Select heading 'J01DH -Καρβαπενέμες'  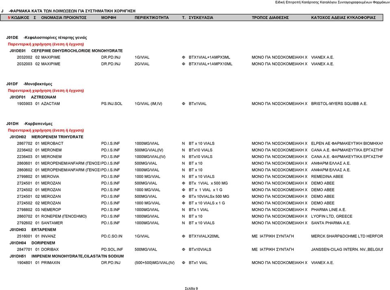(29, 123)
